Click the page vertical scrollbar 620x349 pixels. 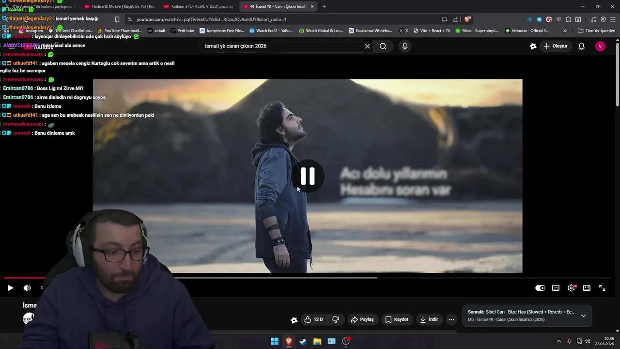(x=617, y=75)
